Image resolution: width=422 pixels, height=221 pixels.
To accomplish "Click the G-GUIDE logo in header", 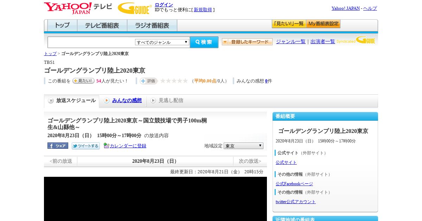I will [x=135, y=8].
